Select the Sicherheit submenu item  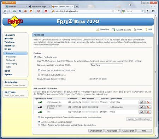click(x=11, y=60)
